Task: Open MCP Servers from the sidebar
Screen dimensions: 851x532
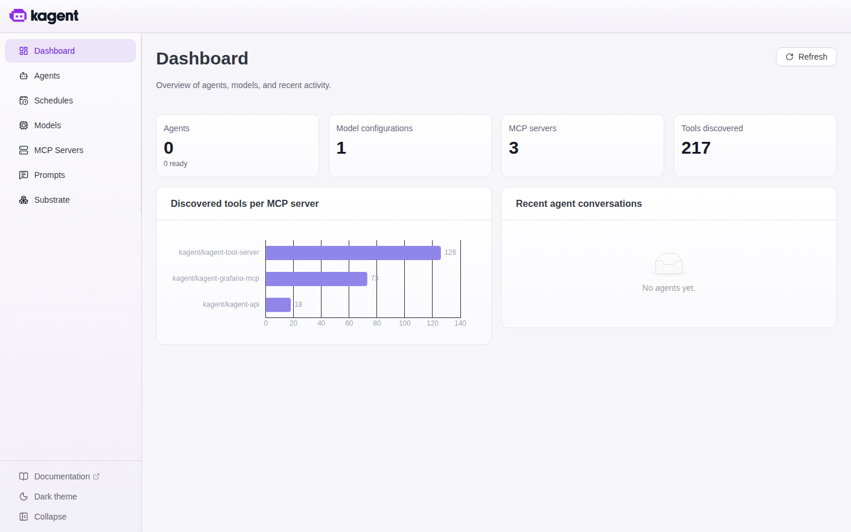Action: [x=70, y=150]
